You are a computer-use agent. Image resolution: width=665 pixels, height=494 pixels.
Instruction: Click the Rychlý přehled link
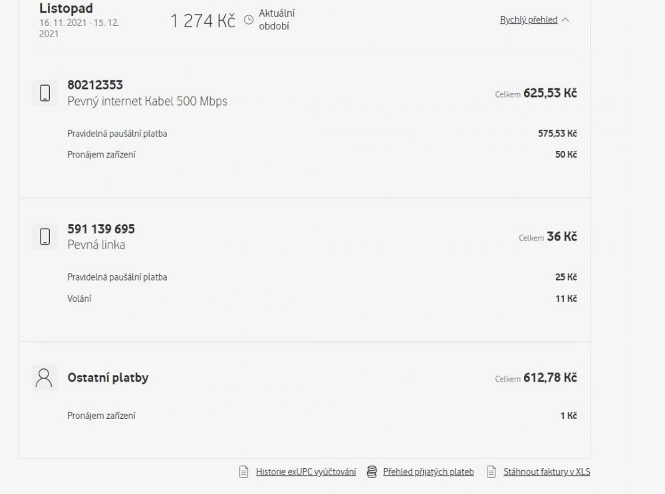(x=529, y=20)
